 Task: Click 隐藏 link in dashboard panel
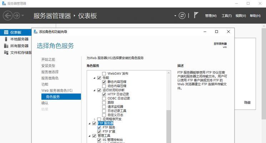(247, 102)
